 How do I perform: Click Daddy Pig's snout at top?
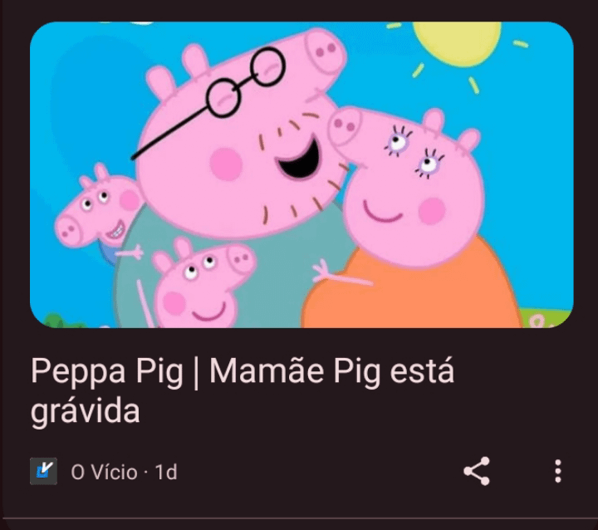point(326,52)
